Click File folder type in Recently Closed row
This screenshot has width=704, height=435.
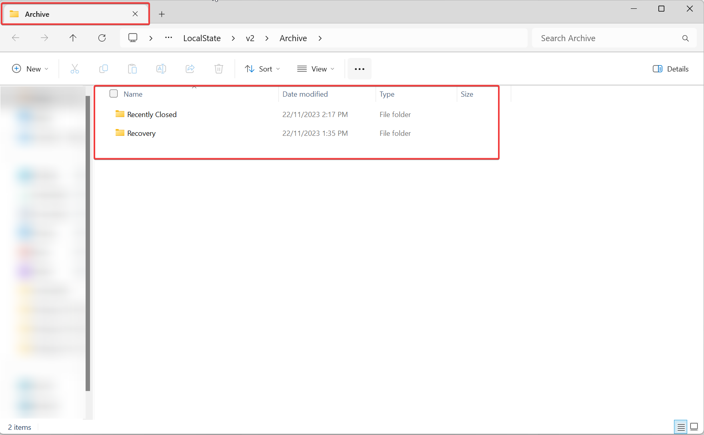tap(395, 115)
